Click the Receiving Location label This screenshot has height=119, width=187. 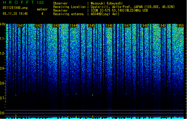(x=69, y=7)
